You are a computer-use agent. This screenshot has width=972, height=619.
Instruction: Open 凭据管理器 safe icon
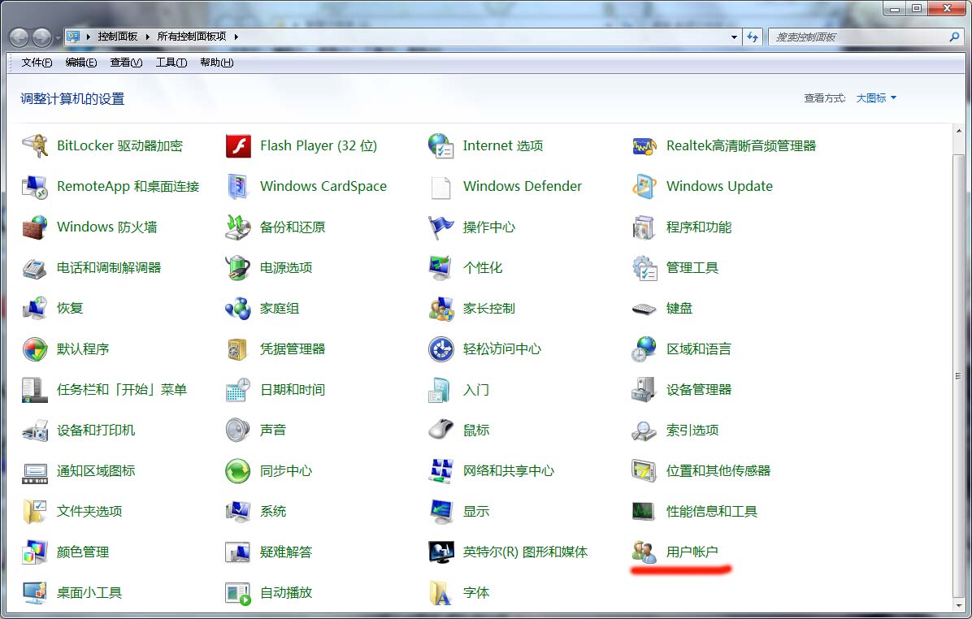coord(238,349)
